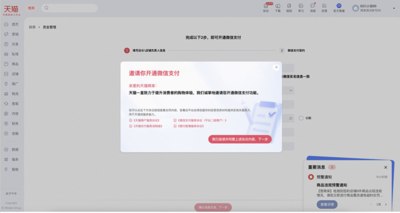Click 商品违规预警通知 message title
The width and height of the screenshot is (400, 213).
(332, 185)
